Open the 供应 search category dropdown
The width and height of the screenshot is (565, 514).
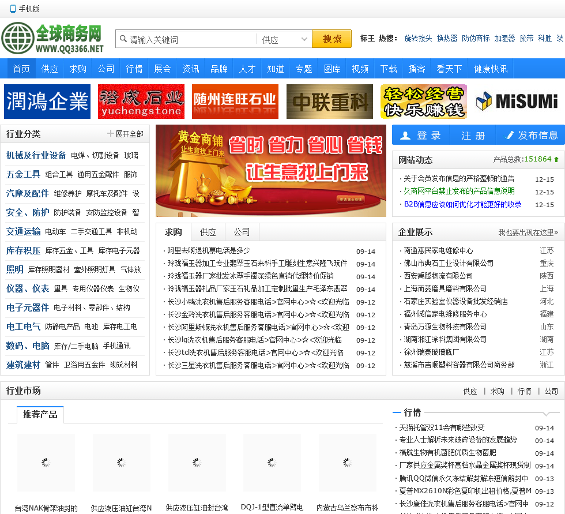tap(284, 39)
